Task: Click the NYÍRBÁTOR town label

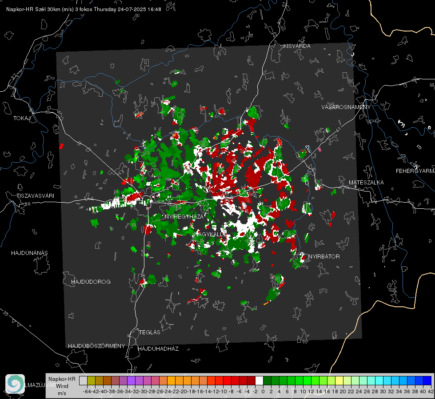Action: (x=324, y=257)
